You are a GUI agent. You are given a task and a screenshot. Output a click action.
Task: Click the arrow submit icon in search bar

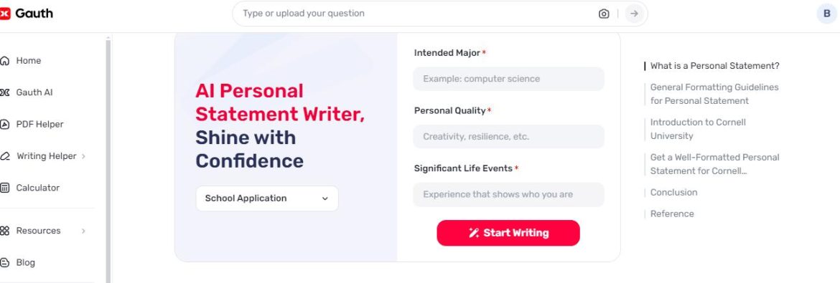tap(634, 14)
